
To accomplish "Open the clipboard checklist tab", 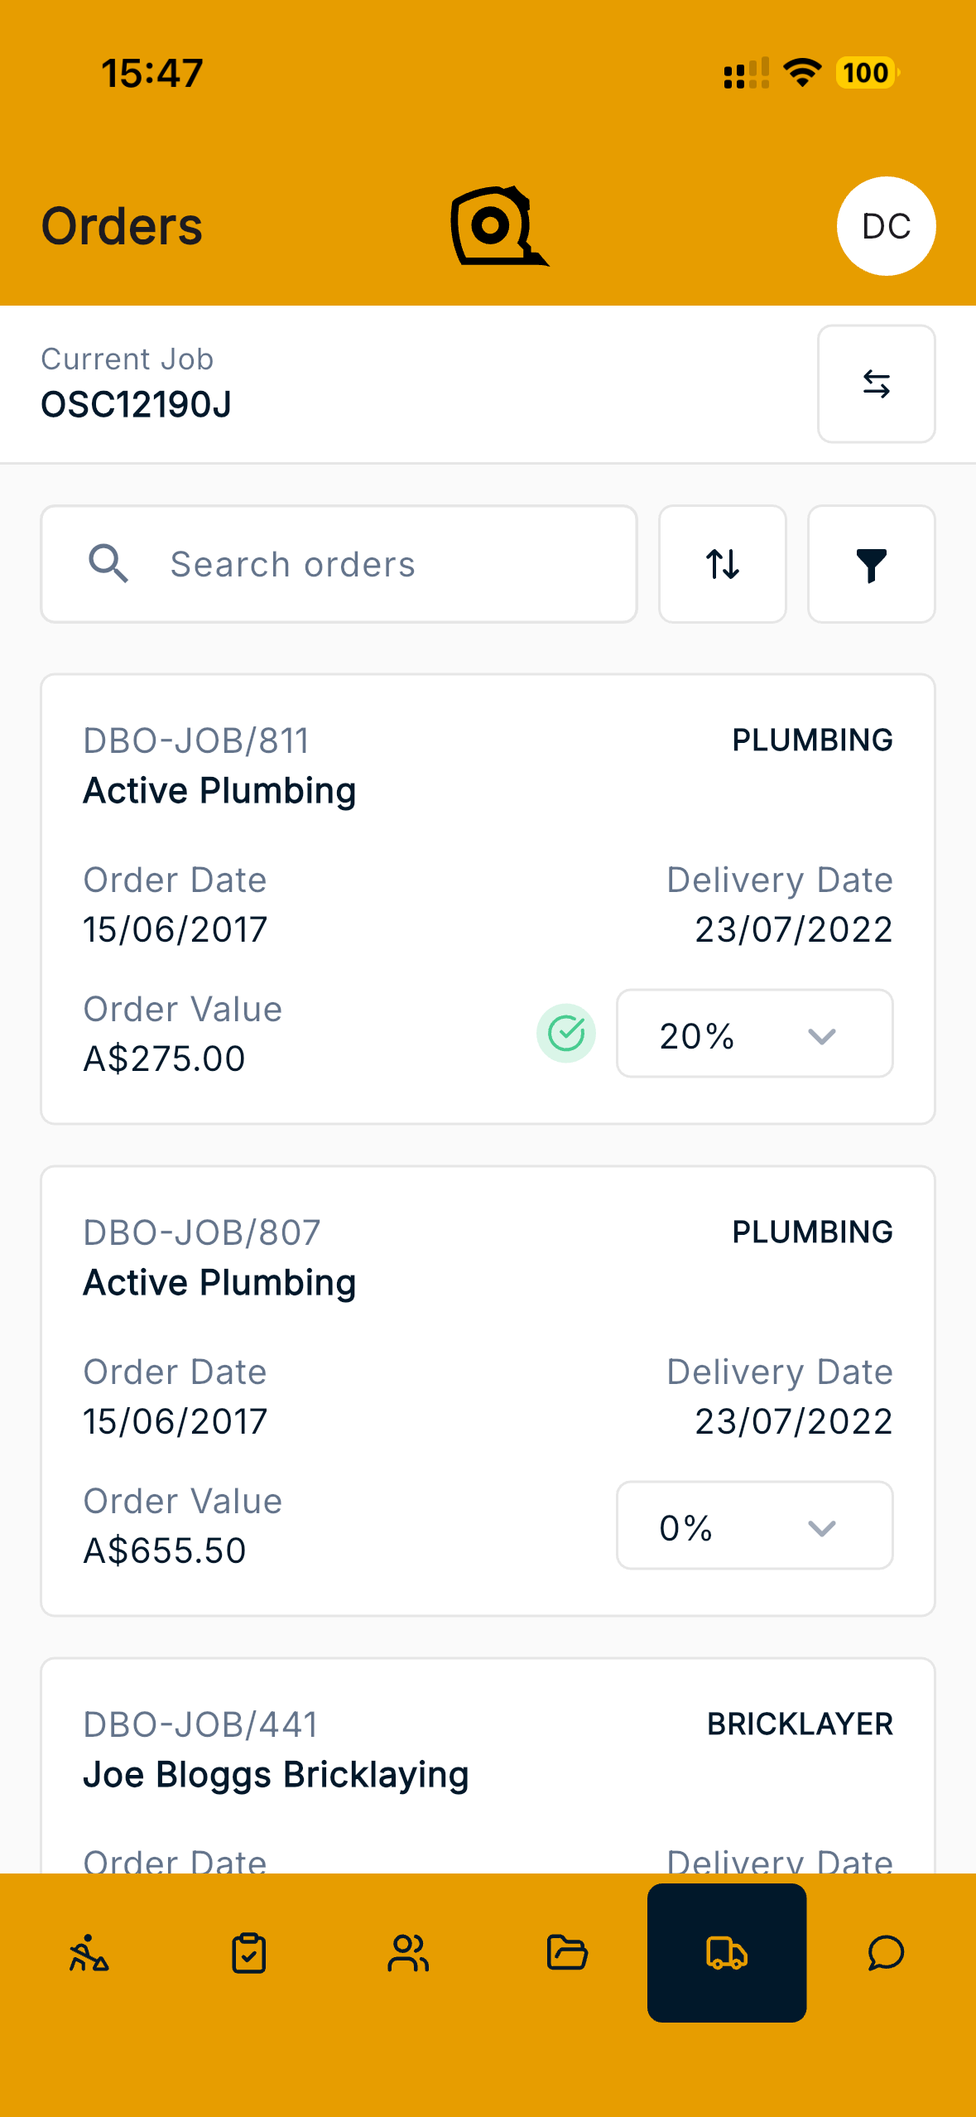I will click(x=248, y=1953).
